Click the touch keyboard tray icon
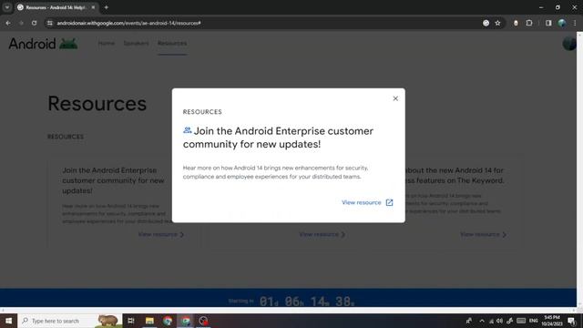 coord(521,321)
